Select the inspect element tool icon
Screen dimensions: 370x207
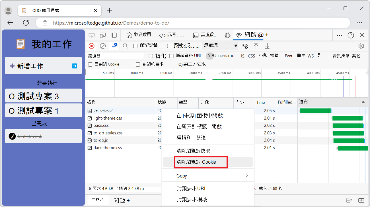pyautogui.click(x=92, y=35)
